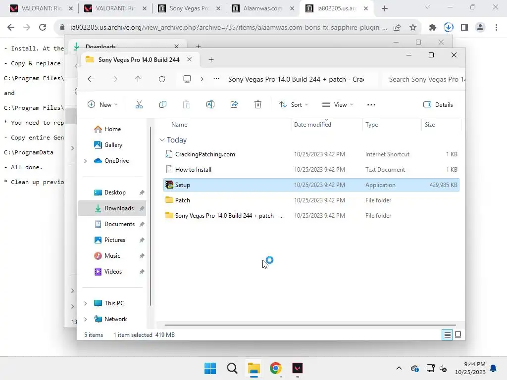Select the How to Install text document
The height and width of the screenshot is (380, 507).
click(311, 170)
